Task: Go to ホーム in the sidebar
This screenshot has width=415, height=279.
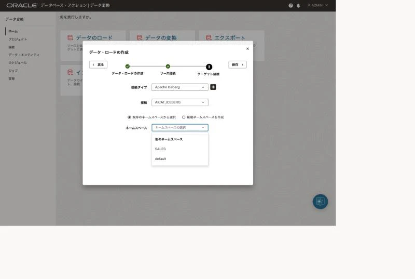Action: pos(13,31)
